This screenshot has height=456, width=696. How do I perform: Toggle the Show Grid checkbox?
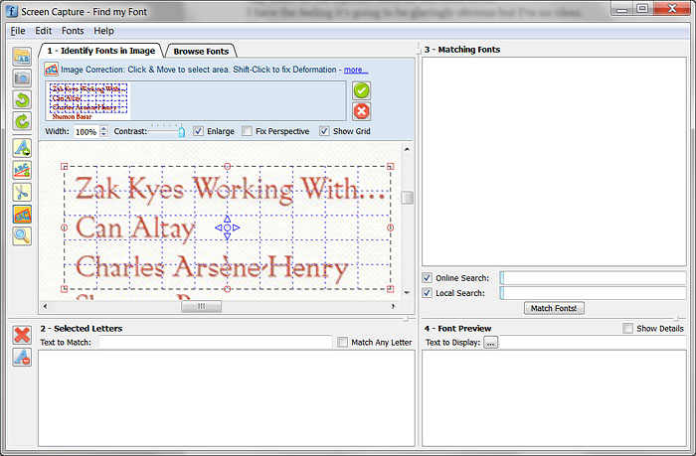[x=324, y=131]
